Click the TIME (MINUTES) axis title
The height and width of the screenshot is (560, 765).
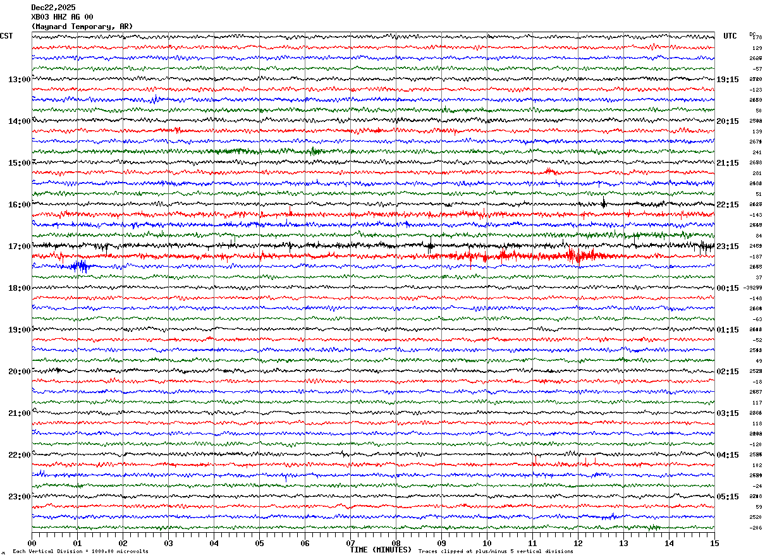381,550
